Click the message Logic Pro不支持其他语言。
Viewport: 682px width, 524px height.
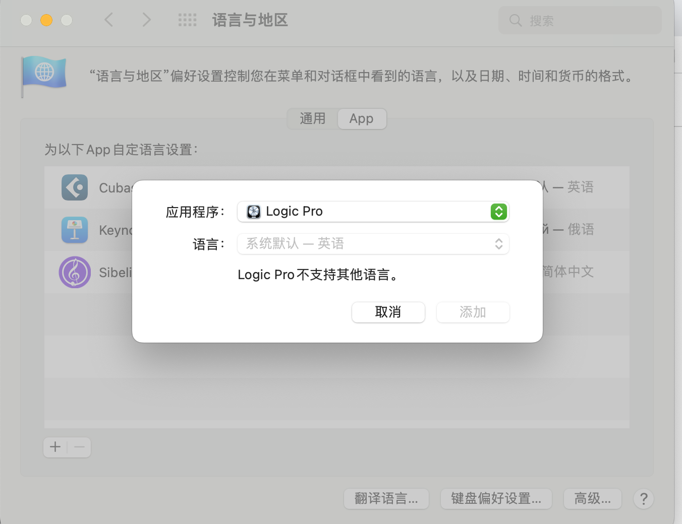318,275
